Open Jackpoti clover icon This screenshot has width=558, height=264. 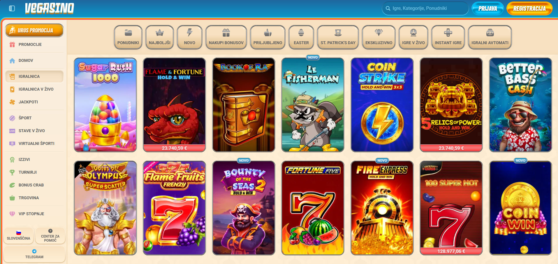point(12,102)
